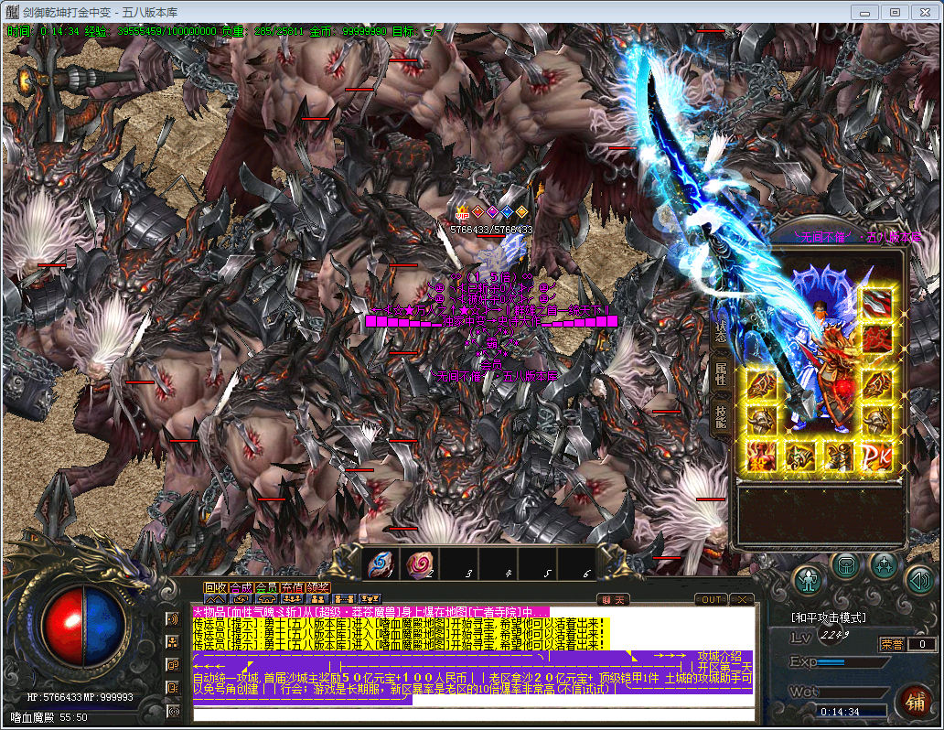Image resolution: width=944 pixels, height=730 pixels.
Task: Click the linked chat bubbles channel icon
Action: click(x=174, y=665)
